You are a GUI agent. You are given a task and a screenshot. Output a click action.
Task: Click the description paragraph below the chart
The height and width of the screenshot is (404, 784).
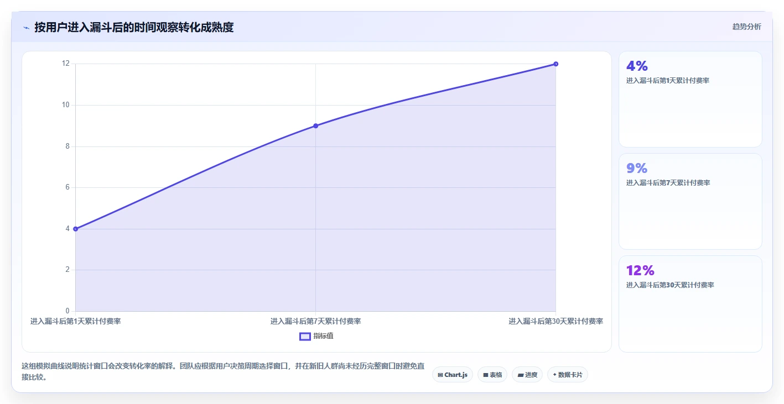224,372
